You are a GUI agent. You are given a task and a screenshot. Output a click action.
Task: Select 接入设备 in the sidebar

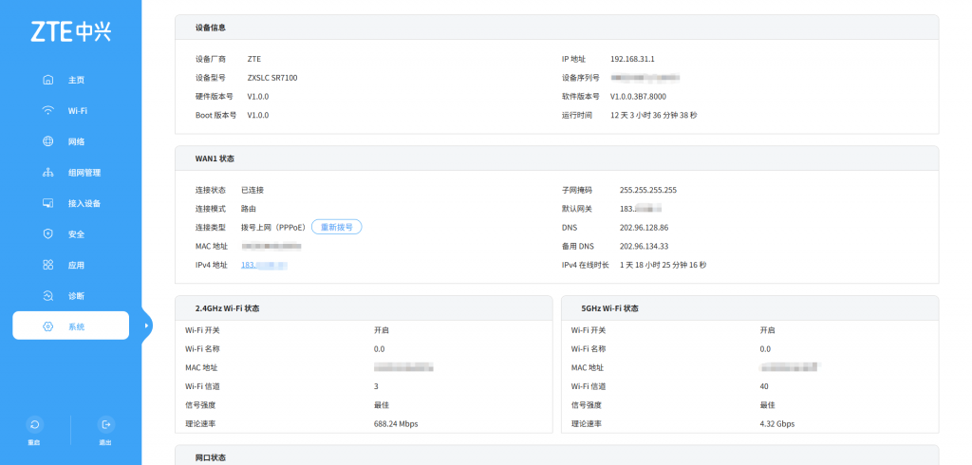coord(84,203)
